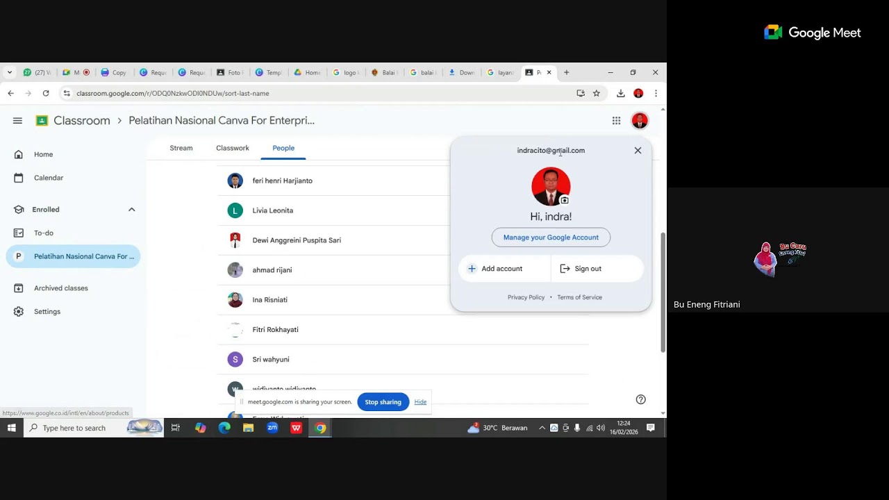Open Microsoft Edge from the taskbar
This screenshot has width=889, height=500.
pyautogui.click(x=224, y=428)
